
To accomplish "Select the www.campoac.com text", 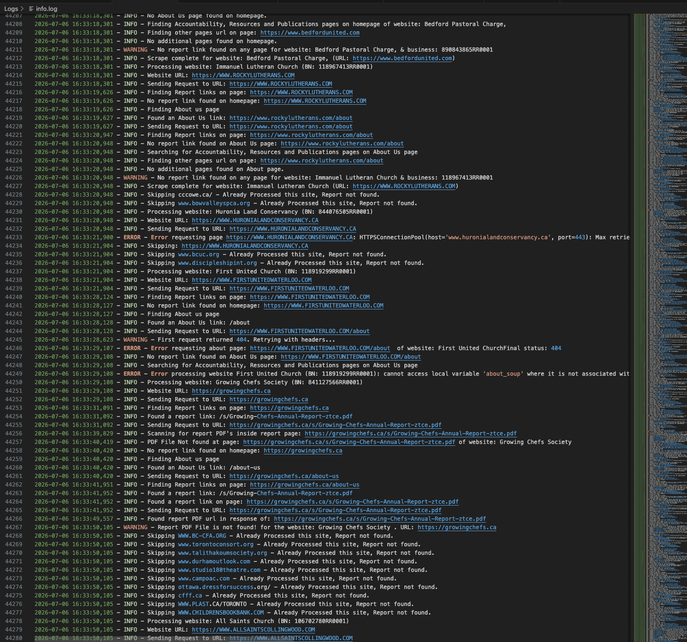I will tap(204, 579).
